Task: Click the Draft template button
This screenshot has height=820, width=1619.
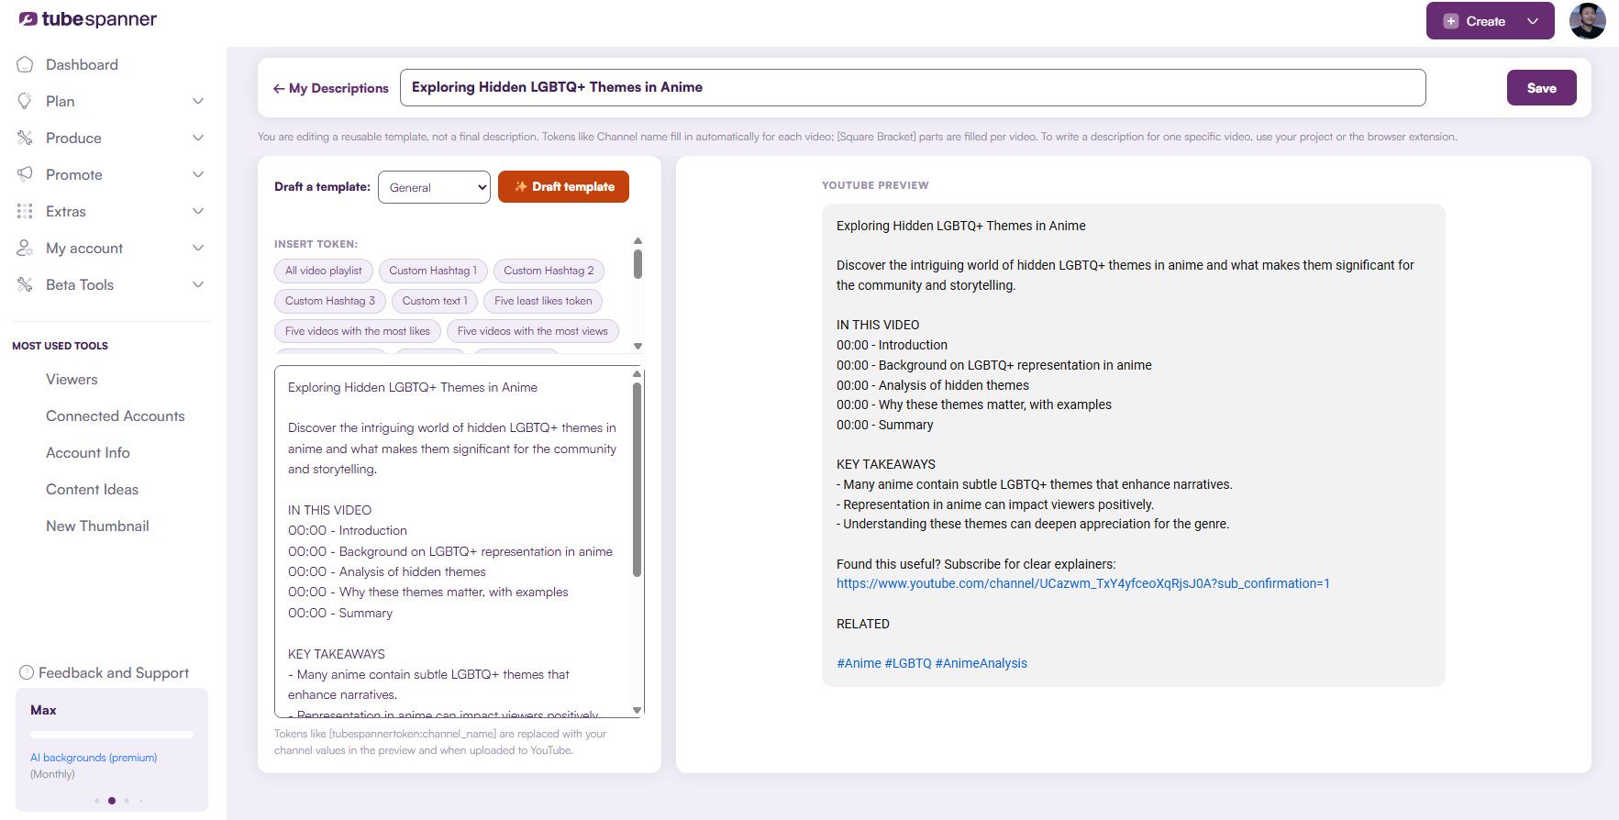Action: (563, 186)
